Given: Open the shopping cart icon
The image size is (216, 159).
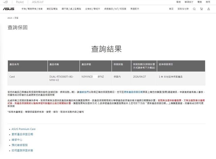Looking at the screenshot, I should [201, 9].
